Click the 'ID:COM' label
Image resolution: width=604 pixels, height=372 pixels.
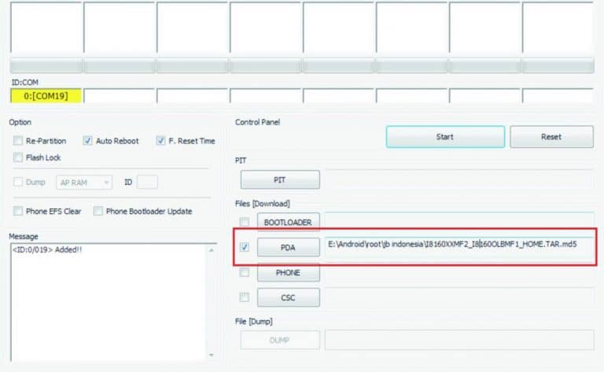tap(24, 83)
